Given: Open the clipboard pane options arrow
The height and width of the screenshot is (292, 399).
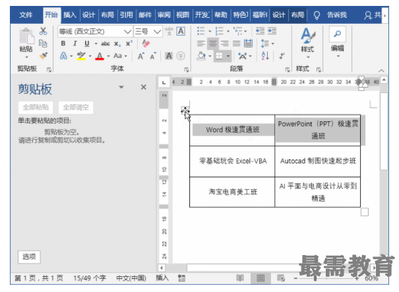Looking at the screenshot, I should (121, 87).
